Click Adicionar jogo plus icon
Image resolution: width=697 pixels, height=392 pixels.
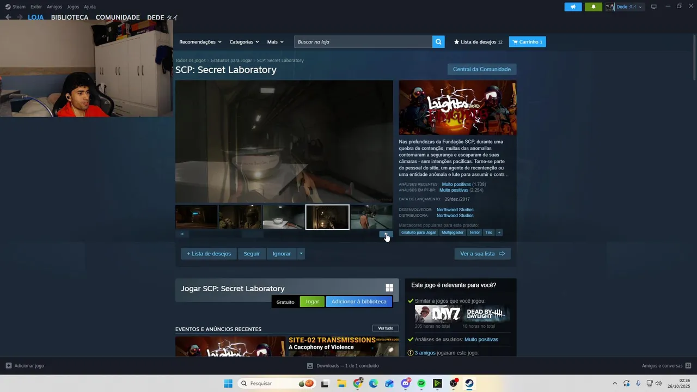tap(8, 366)
